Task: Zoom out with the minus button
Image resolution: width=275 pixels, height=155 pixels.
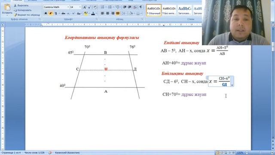Action: pos(247,153)
